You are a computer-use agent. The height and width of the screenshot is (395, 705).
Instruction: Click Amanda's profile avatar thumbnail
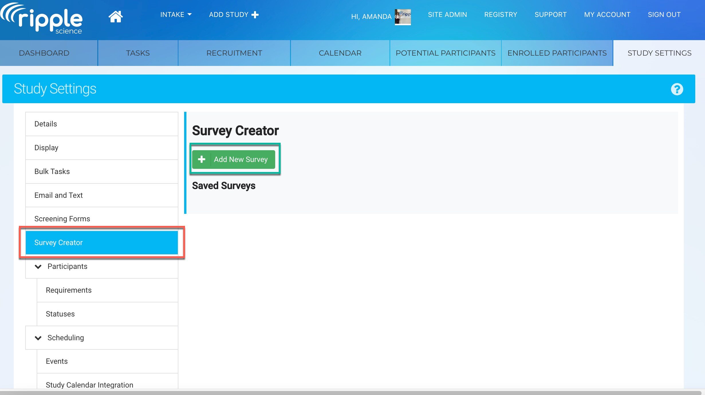coord(403,17)
